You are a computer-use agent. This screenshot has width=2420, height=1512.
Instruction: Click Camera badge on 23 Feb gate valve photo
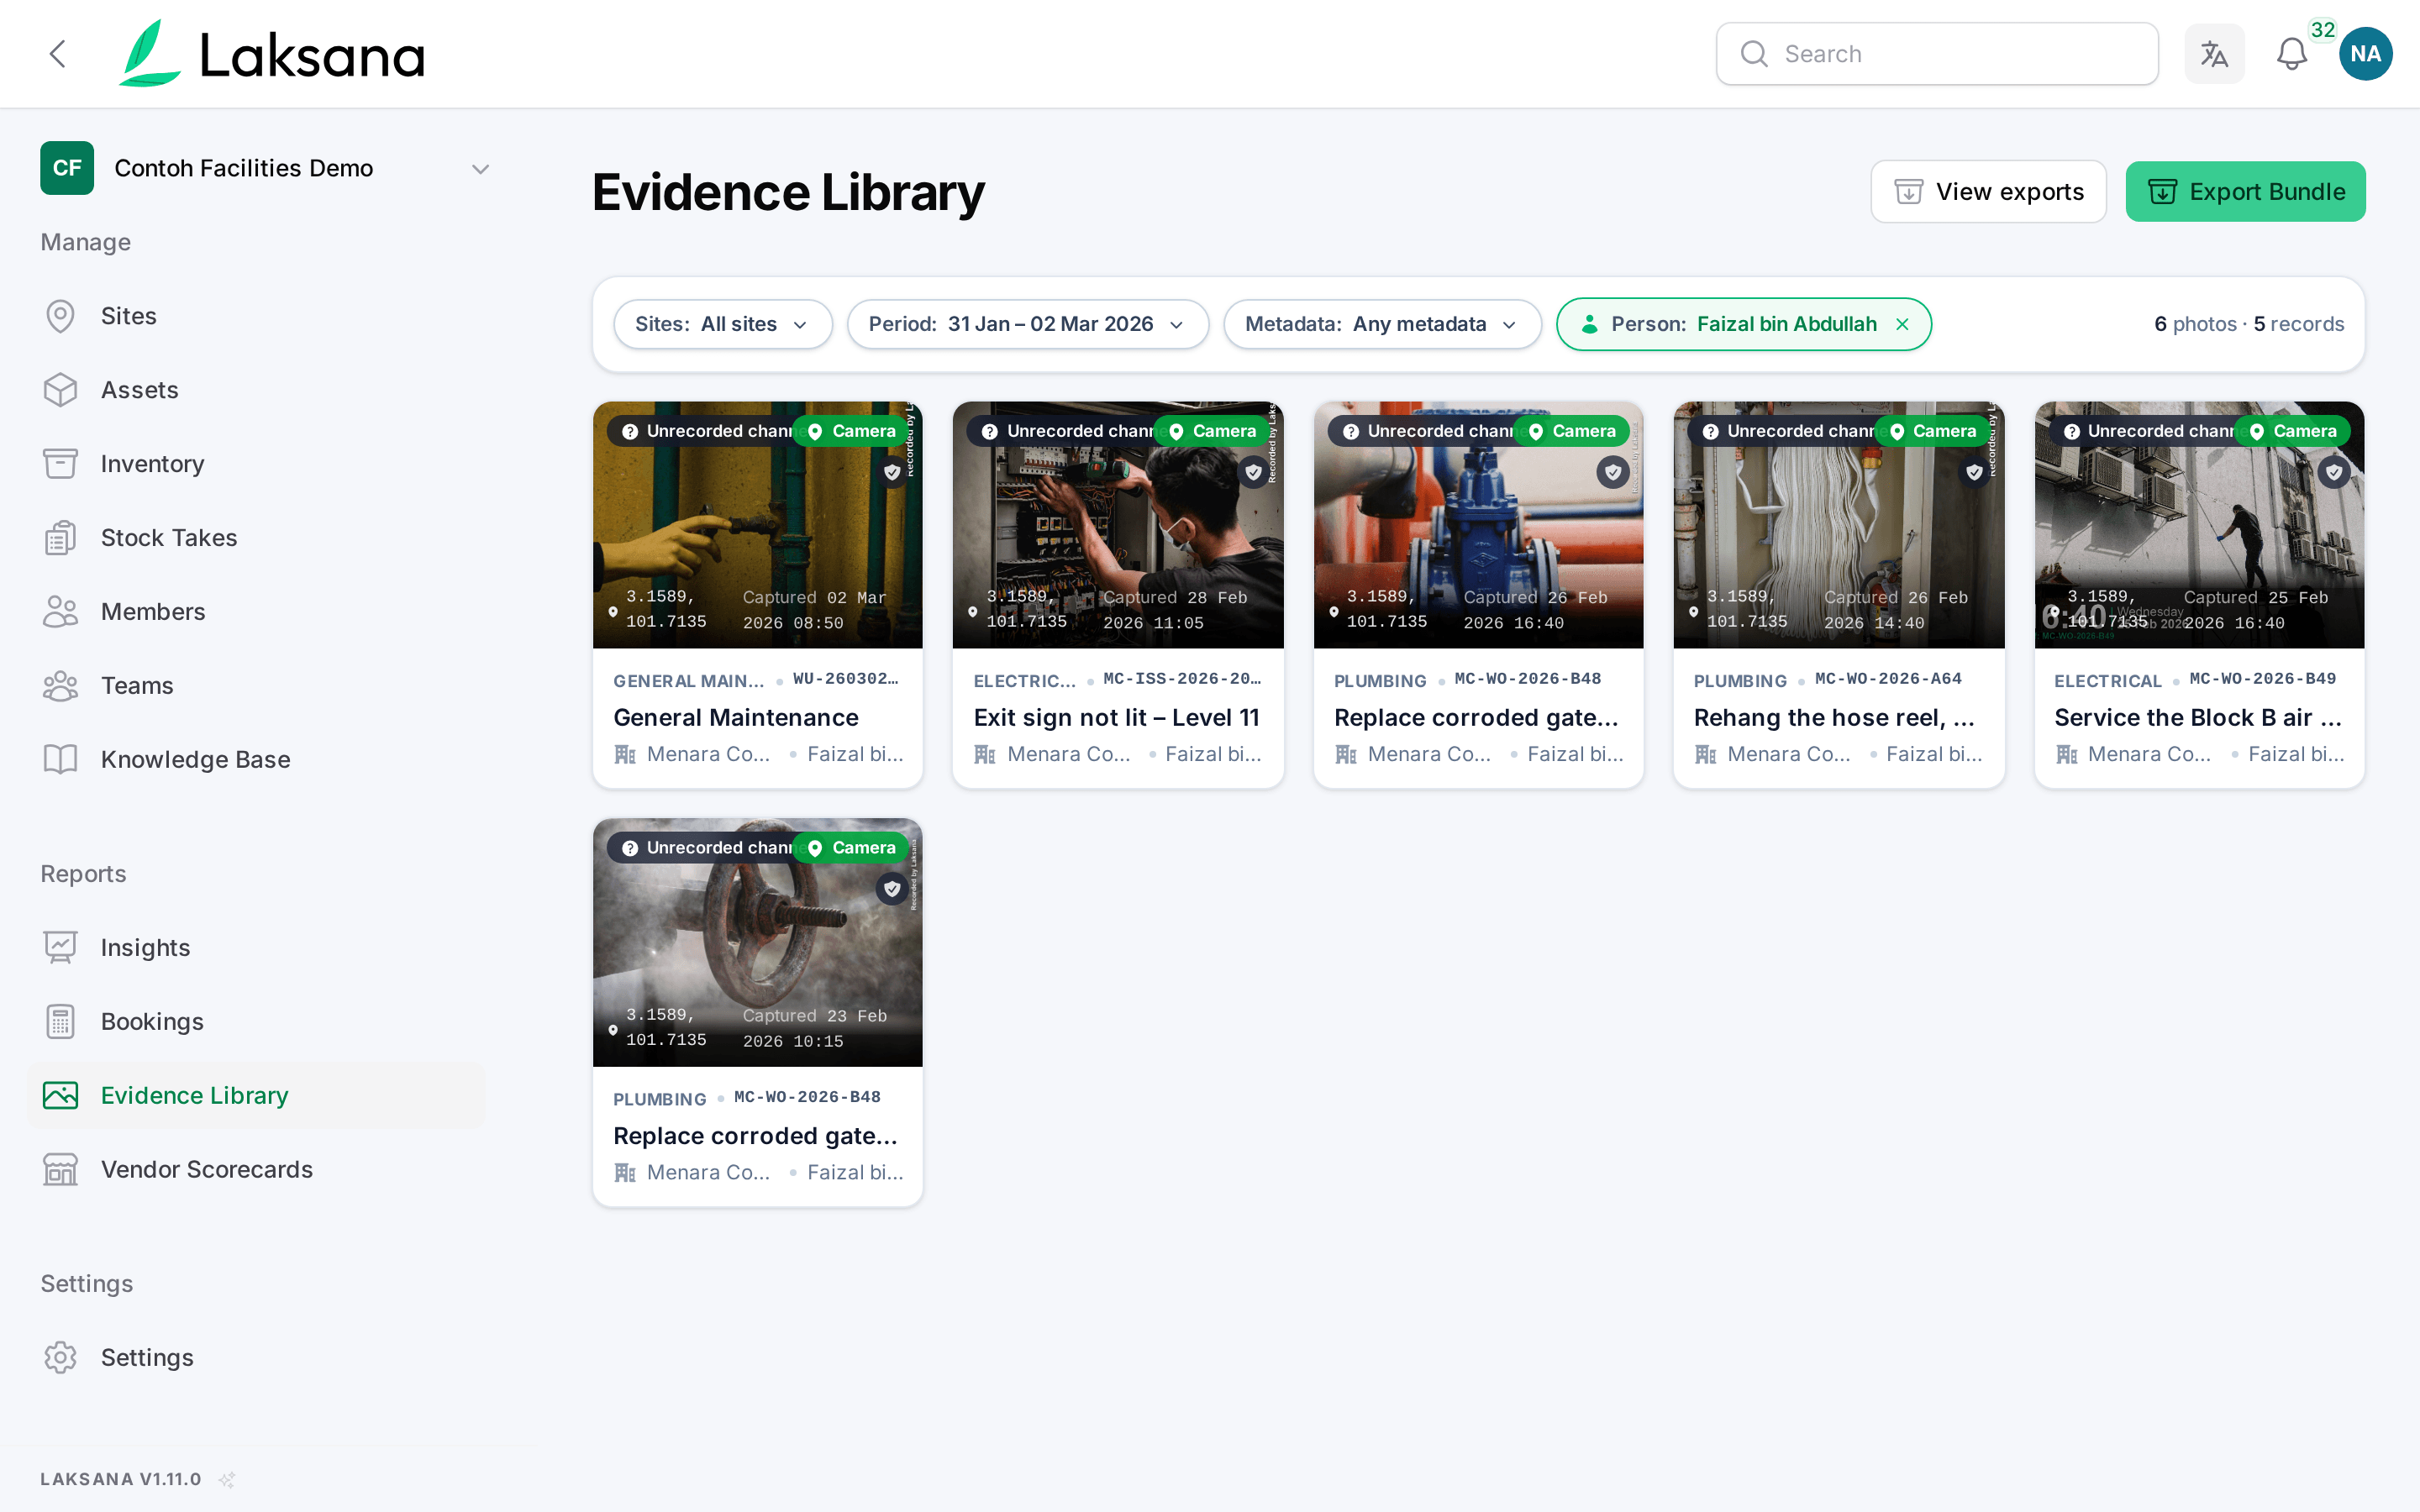click(x=852, y=848)
